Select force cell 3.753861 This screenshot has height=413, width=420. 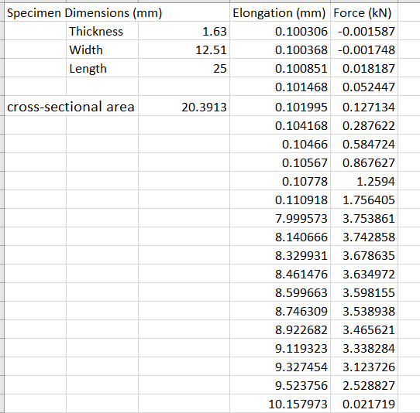(x=364, y=218)
